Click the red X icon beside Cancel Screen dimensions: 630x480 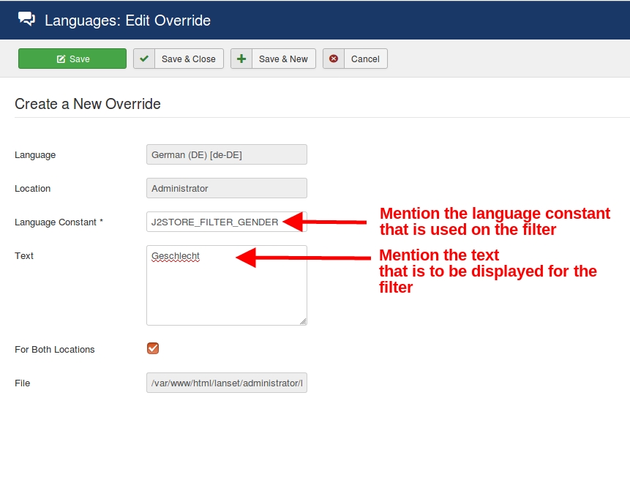pyautogui.click(x=334, y=59)
